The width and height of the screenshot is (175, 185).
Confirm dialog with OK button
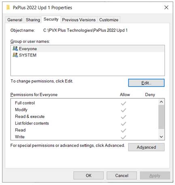(89, 176)
